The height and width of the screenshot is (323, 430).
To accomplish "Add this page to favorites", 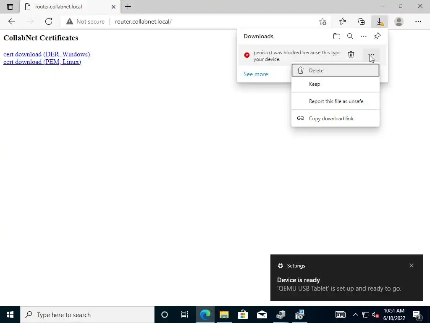I will [x=323, y=21].
